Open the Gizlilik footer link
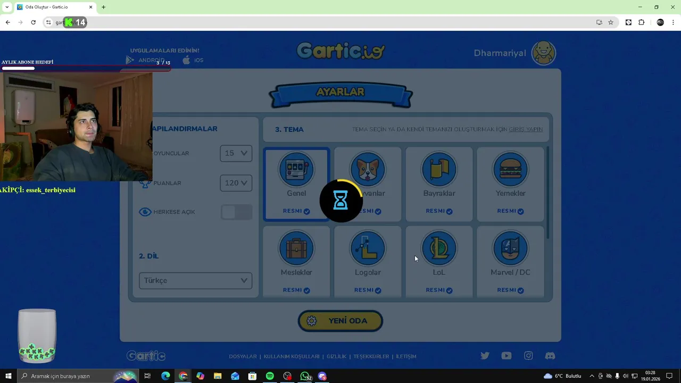Viewport: 681px width, 383px height. pyautogui.click(x=336, y=356)
